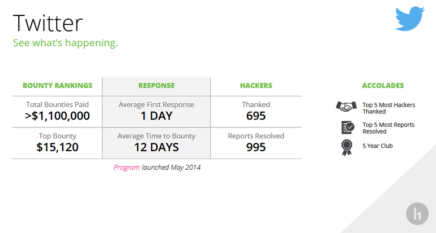Image resolution: width=436 pixels, height=233 pixels.
Task: Open the pink Program link
Action: click(x=126, y=168)
